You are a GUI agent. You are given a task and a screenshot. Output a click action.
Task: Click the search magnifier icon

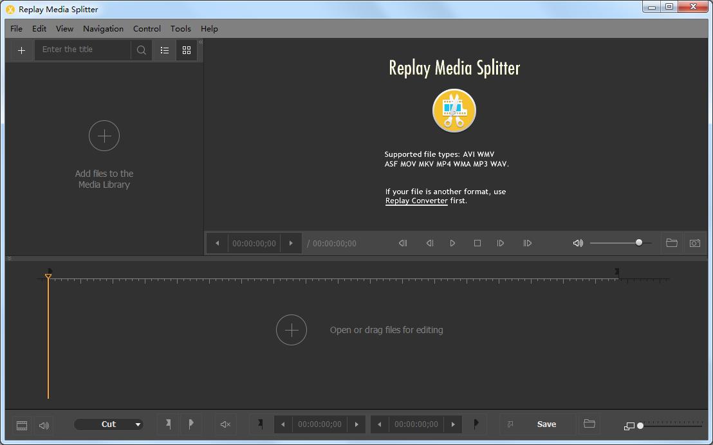tap(142, 50)
